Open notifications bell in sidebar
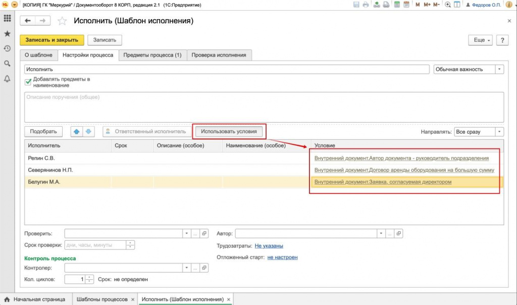Image resolution: width=517 pixels, height=305 pixels. pyautogui.click(x=7, y=79)
